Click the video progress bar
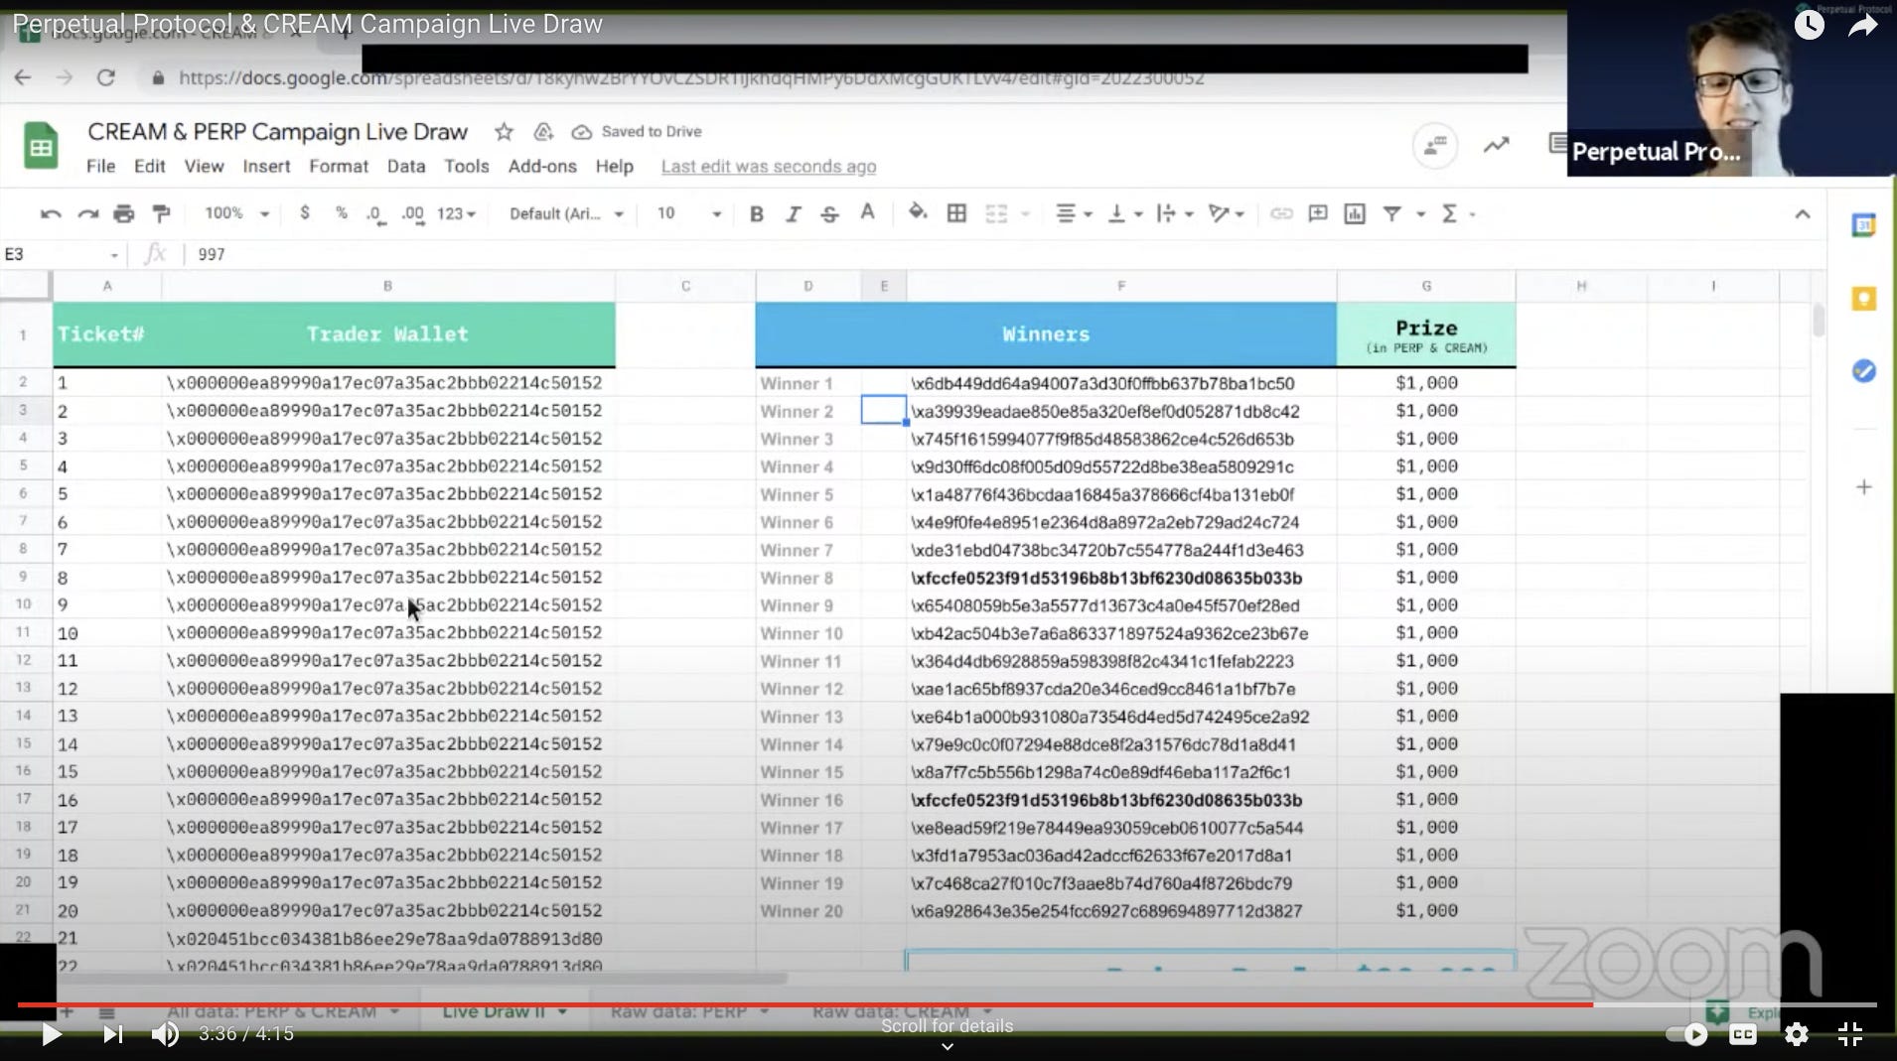1897x1061 pixels. 948,1004
